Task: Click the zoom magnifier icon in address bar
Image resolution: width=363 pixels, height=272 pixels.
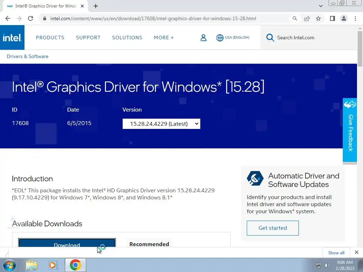Action: click(295, 18)
